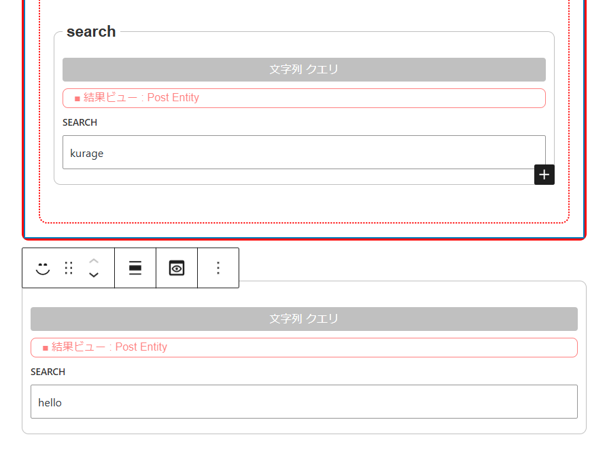Select the smiley face block type icon

coord(42,268)
